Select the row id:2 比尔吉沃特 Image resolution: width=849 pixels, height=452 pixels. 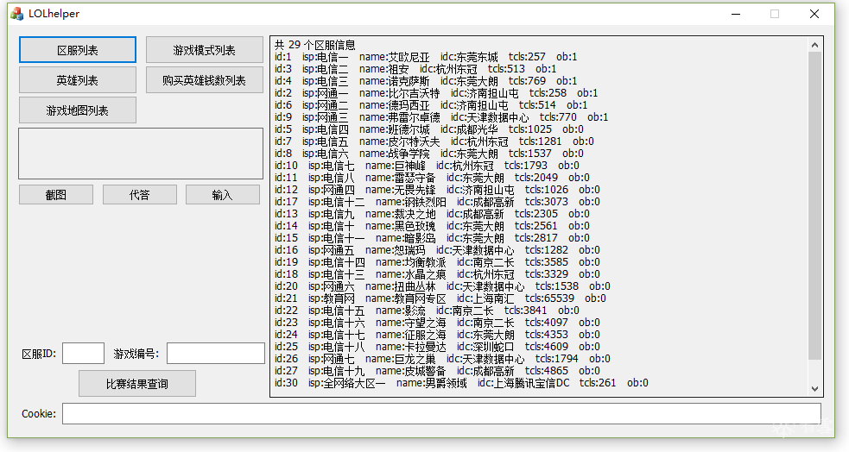[x=436, y=93]
